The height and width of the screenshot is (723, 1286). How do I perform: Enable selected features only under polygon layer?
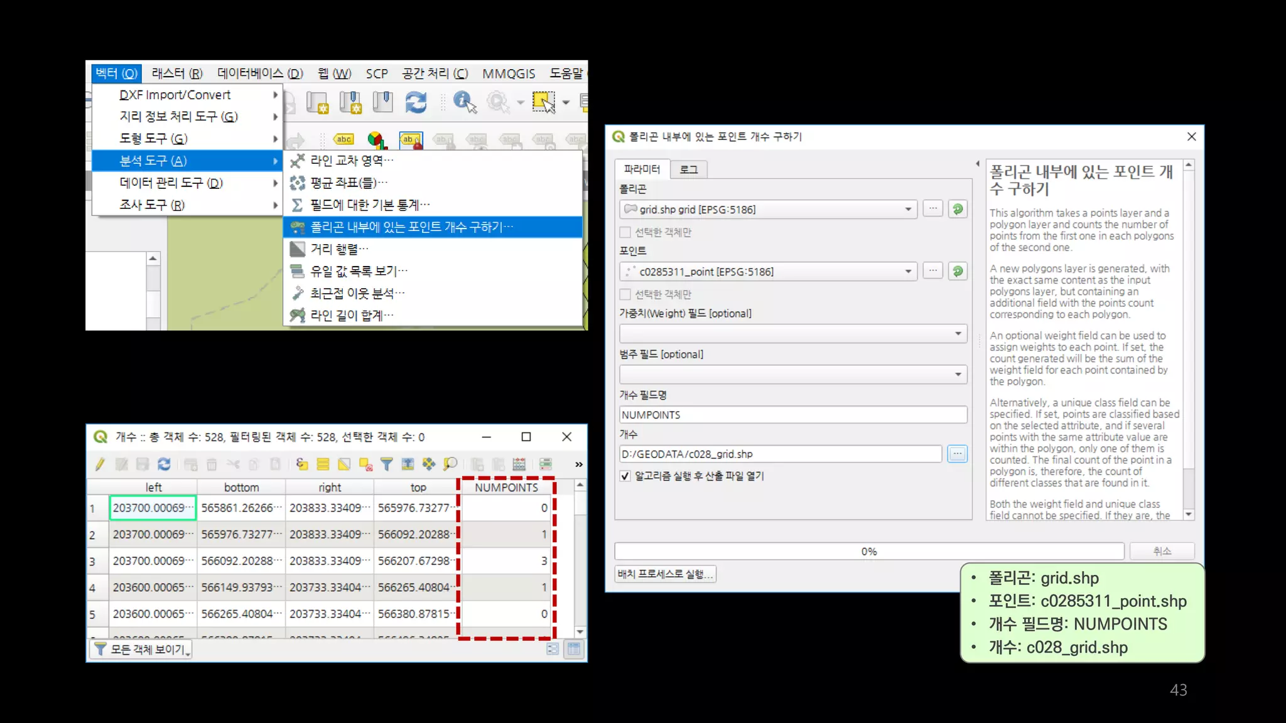(625, 232)
